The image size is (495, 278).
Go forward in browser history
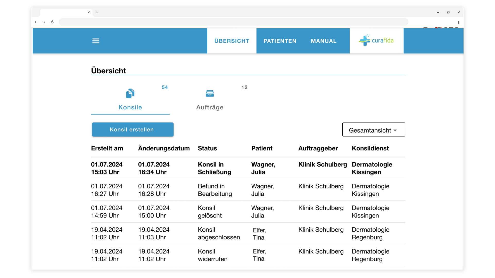[44, 22]
